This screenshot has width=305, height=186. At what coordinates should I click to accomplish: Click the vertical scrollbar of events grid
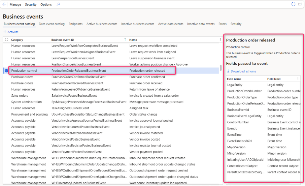click(x=221, y=68)
